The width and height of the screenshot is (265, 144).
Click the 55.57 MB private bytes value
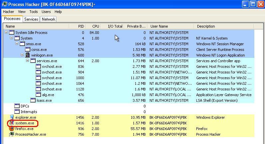pyautogui.click(x=138, y=129)
